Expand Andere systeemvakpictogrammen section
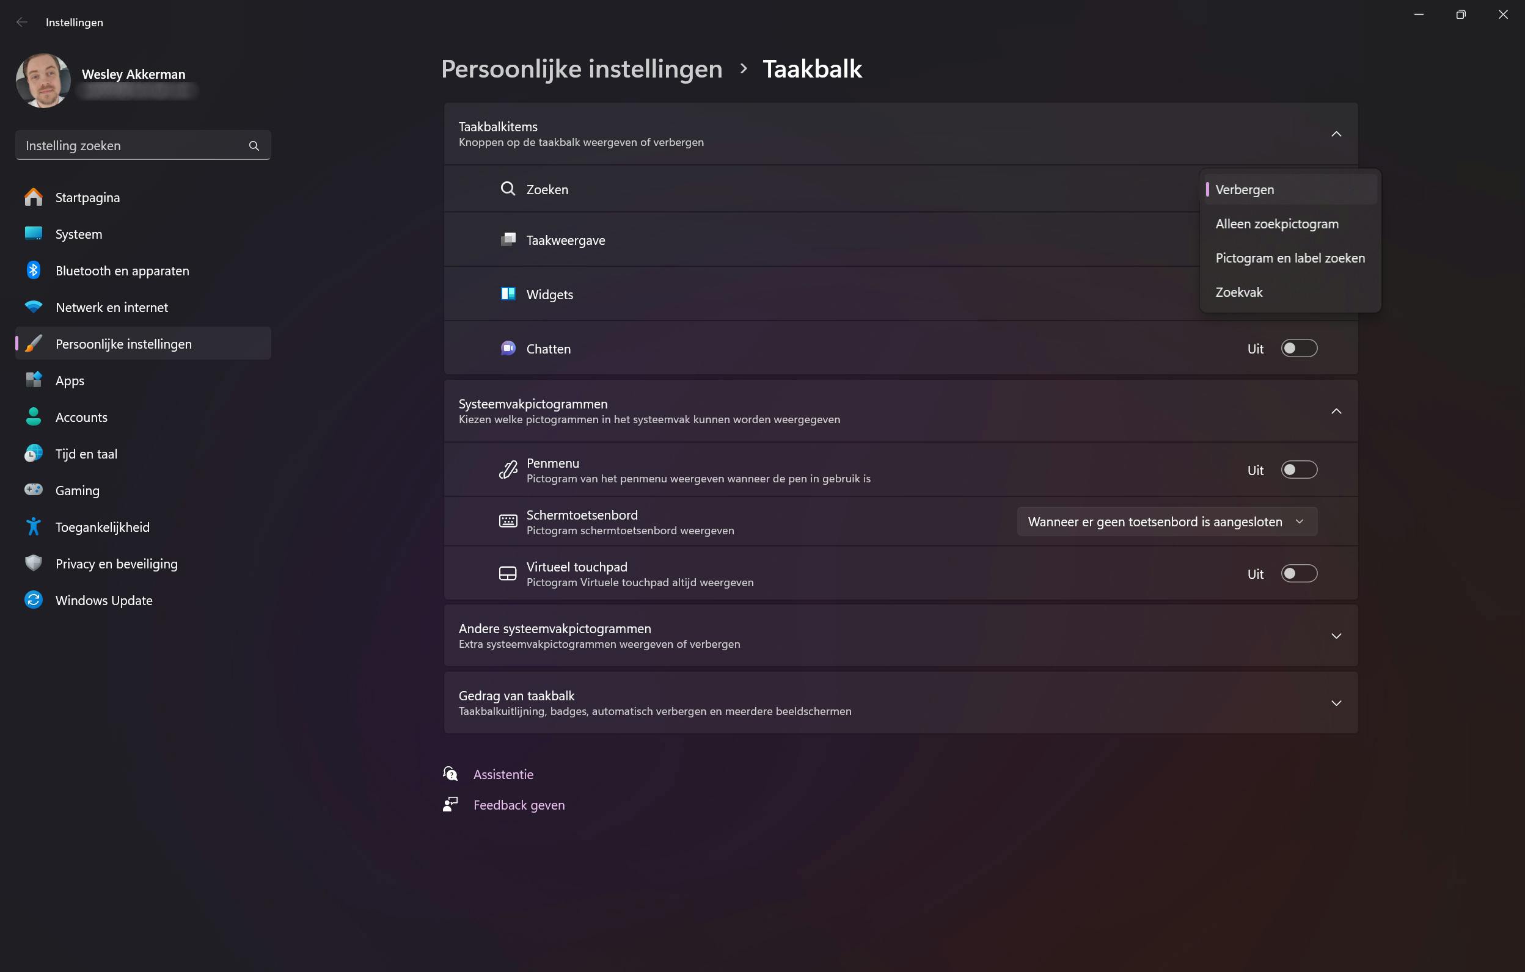 coord(1336,636)
